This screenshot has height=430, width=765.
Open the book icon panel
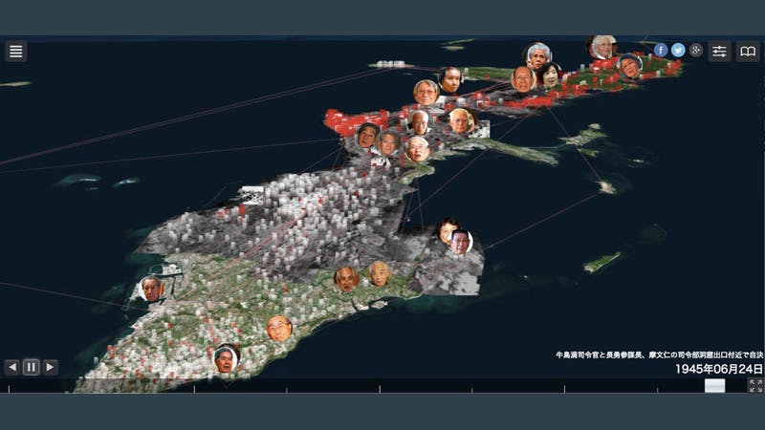click(747, 52)
